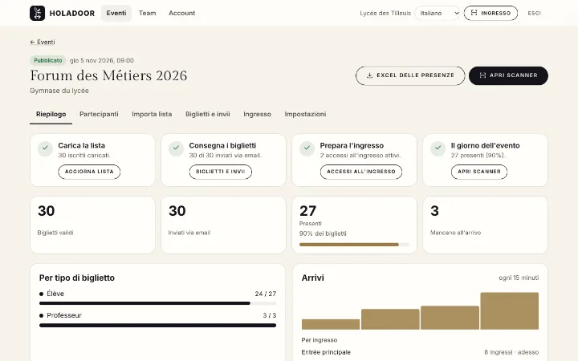This screenshot has height=361, width=578.
Task: Click the event date gio 5 nov 2026
Action: click(x=102, y=60)
